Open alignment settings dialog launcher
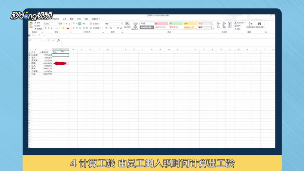 [x=103, y=32]
